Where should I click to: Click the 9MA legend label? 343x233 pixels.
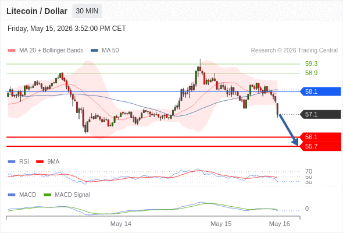tap(53, 162)
